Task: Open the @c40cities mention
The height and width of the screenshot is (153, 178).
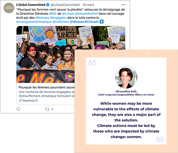Action: coord(61,22)
